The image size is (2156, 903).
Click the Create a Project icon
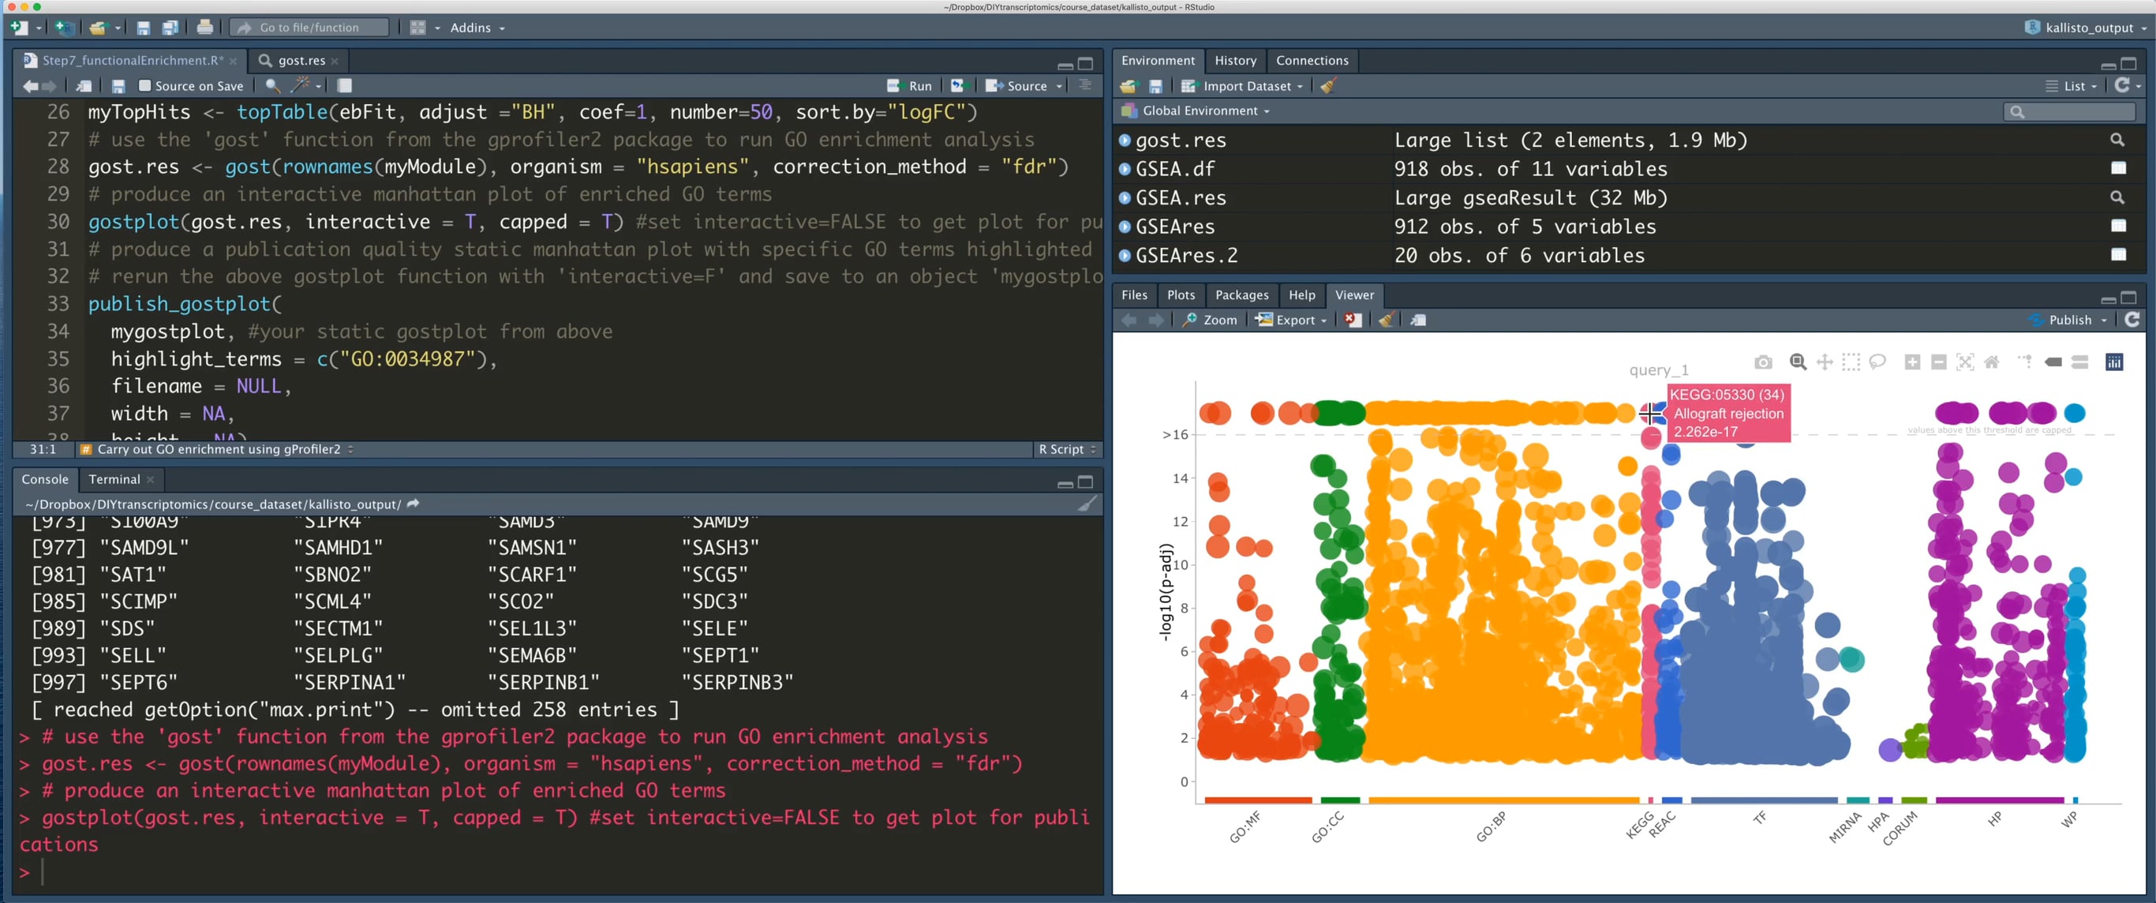[x=64, y=28]
